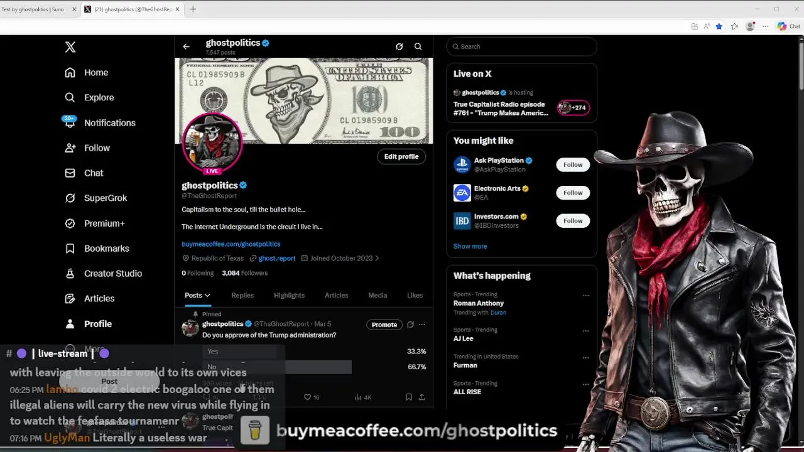
Task: Follow Electronic Arts account
Action: pos(573,193)
